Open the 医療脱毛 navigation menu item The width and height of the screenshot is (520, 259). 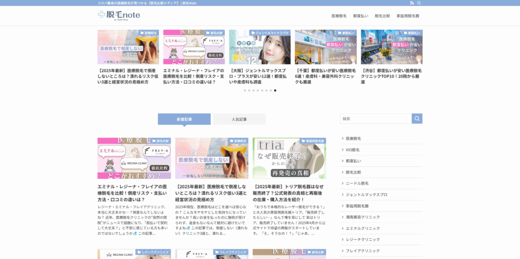click(x=339, y=16)
